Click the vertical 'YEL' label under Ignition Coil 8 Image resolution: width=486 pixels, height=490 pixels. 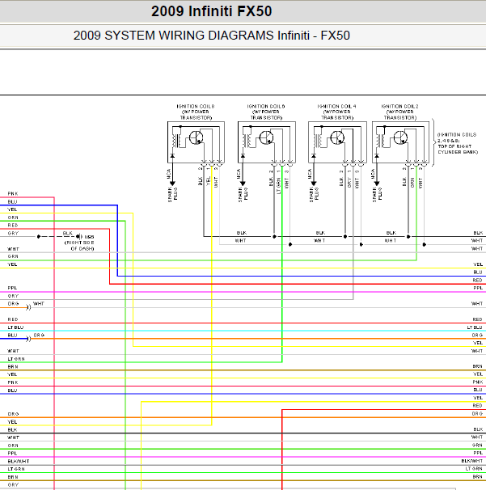point(209,180)
